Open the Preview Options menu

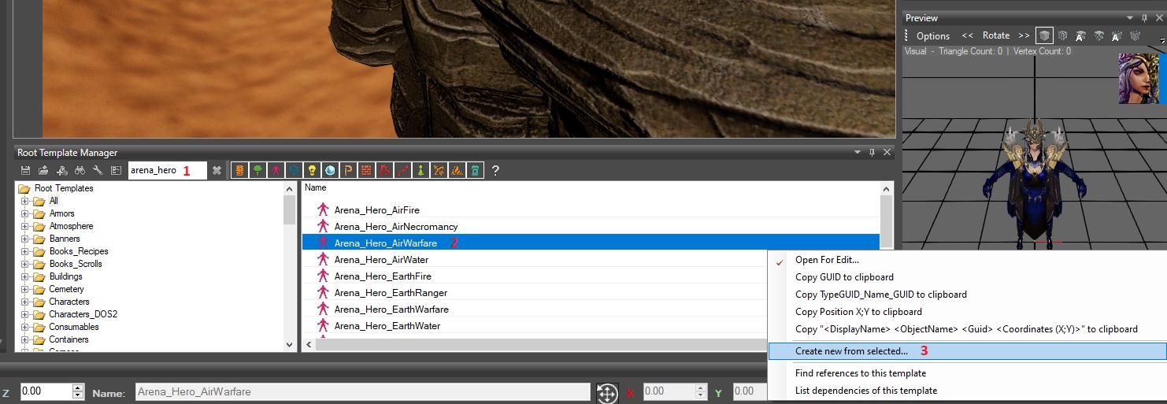point(933,35)
